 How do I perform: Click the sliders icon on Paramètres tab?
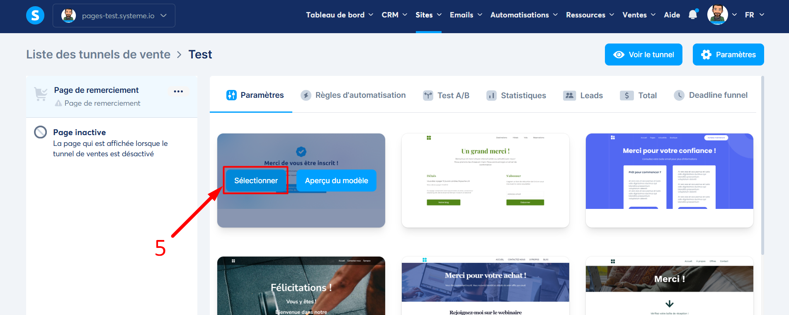[231, 95]
